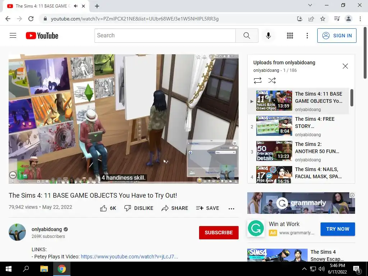Image resolution: width=368 pixels, height=276 pixels.
Task: Click share this page icon in address bar
Action: (311, 19)
